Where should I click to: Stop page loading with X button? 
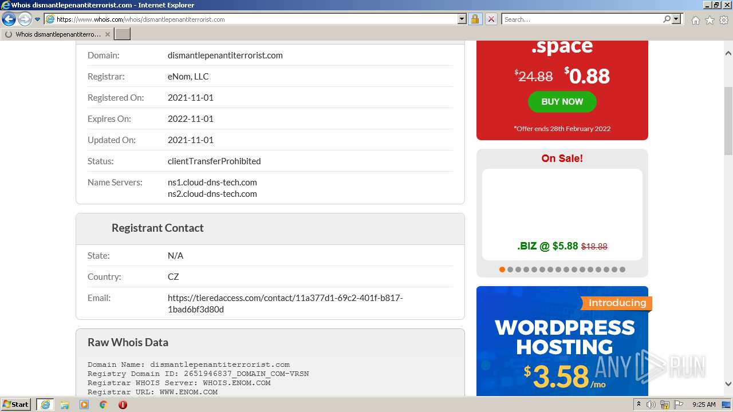click(491, 19)
